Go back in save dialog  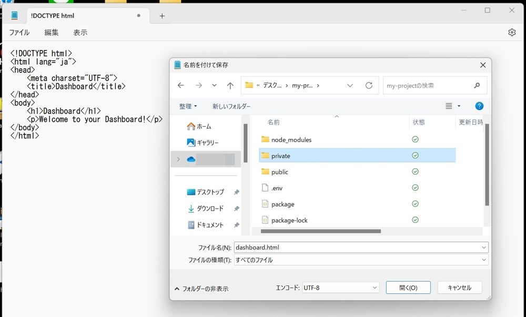(181, 86)
